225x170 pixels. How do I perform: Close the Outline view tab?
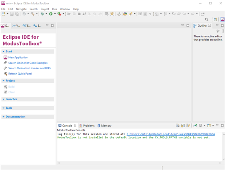click(x=210, y=26)
